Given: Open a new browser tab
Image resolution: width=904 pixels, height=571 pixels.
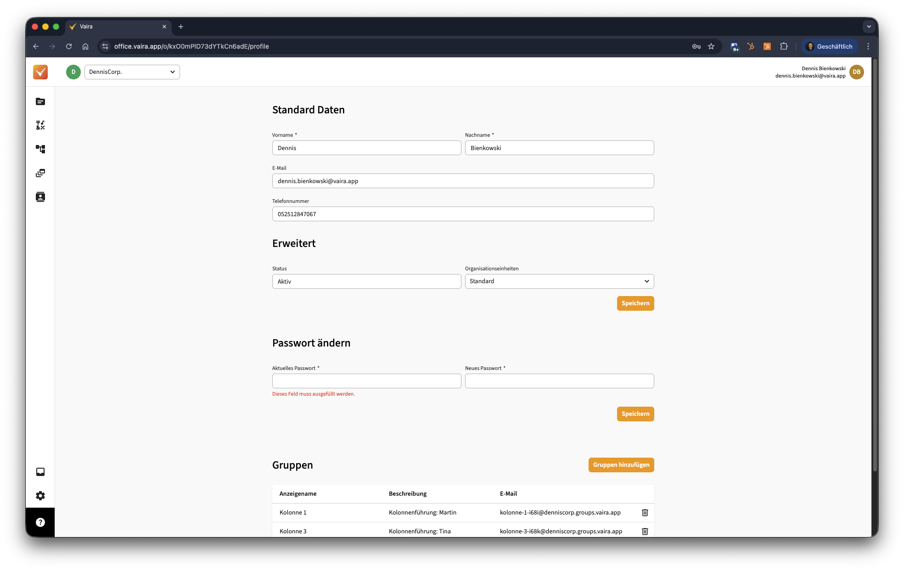Looking at the screenshot, I should point(181,27).
